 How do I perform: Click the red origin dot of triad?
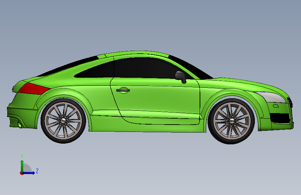coord(22,173)
